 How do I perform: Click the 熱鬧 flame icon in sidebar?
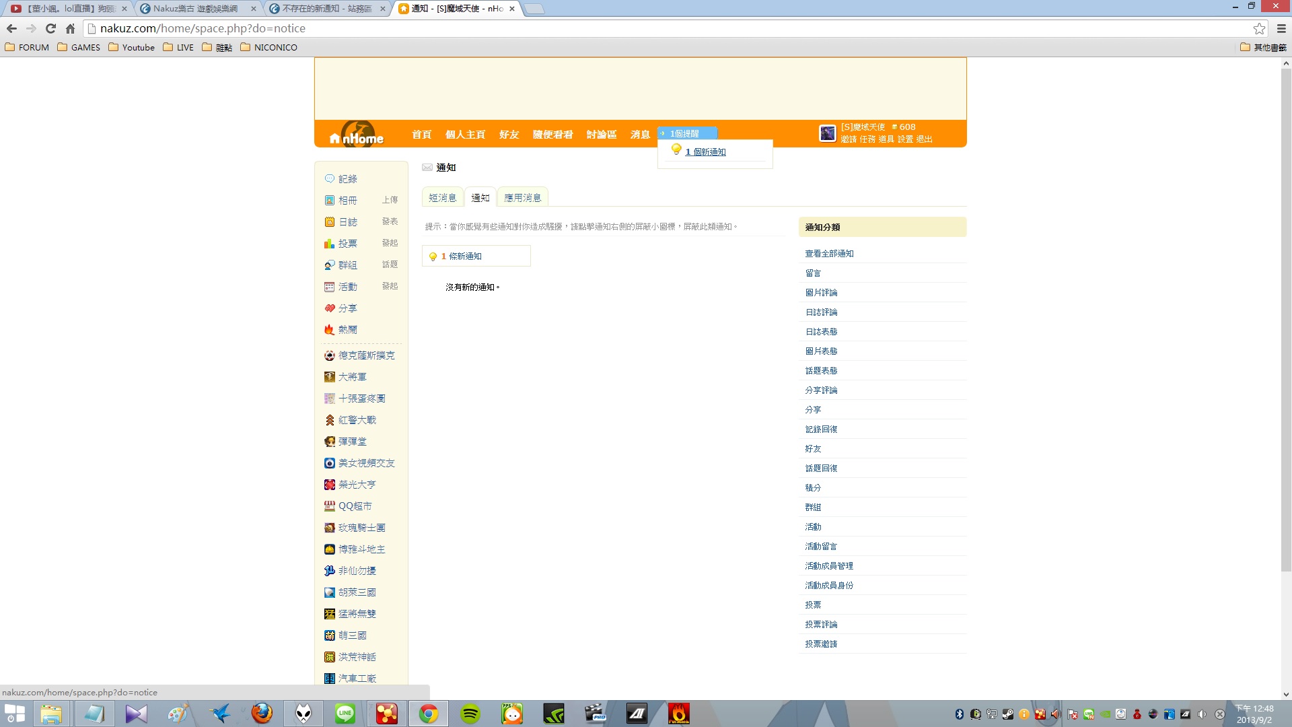329,330
